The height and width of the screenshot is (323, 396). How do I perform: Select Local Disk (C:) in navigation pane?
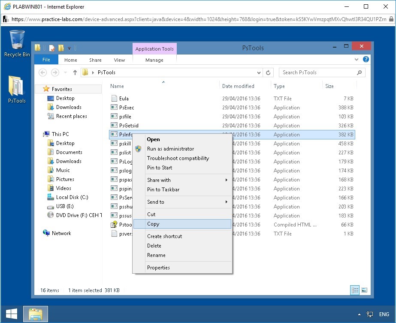[72, 197]
